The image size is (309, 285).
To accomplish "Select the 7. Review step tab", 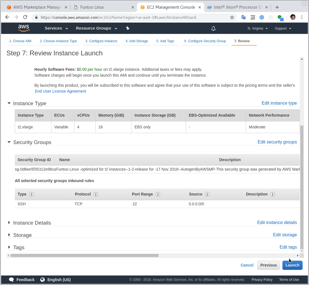I will click(242, 41).
